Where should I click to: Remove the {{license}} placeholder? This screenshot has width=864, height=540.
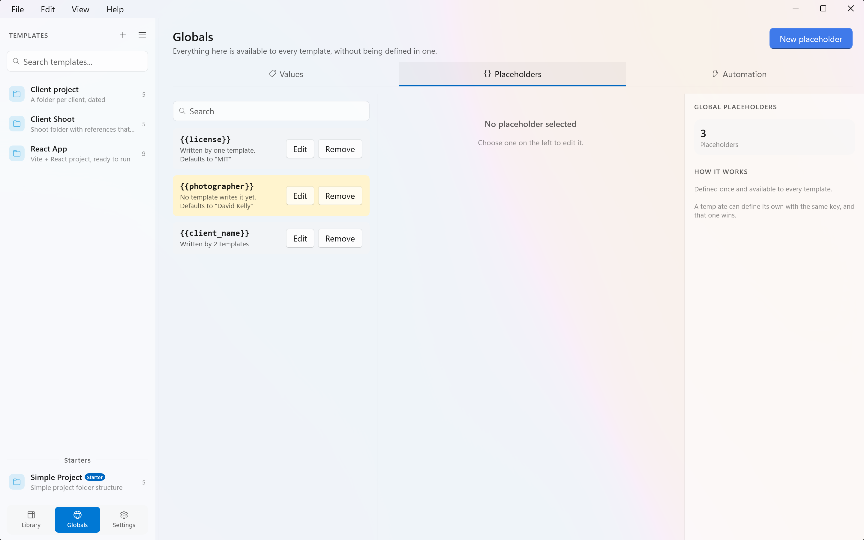point(340,149)
